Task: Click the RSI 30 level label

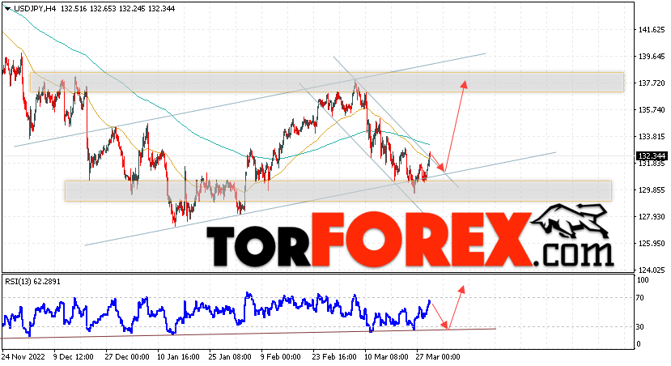Action: [639, 327]
